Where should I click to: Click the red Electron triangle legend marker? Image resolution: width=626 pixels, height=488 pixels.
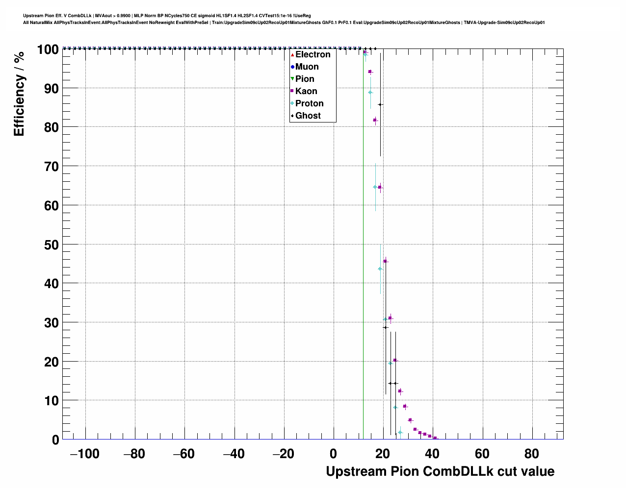[x=292, y=55]
